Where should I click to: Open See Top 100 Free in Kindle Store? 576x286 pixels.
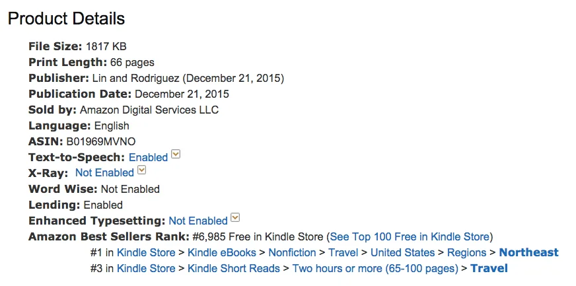410,236
